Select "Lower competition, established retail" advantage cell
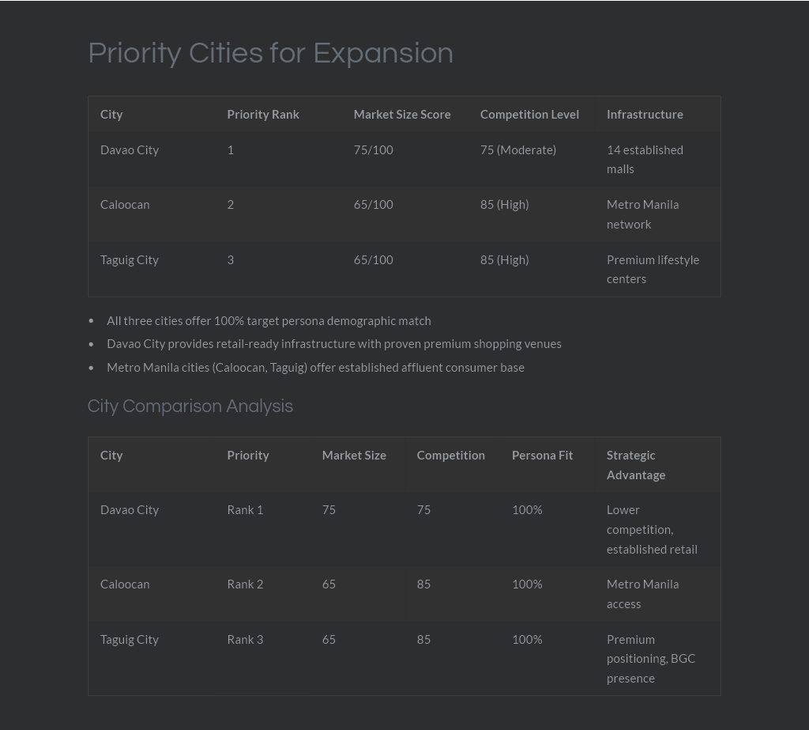 [652, 530]
